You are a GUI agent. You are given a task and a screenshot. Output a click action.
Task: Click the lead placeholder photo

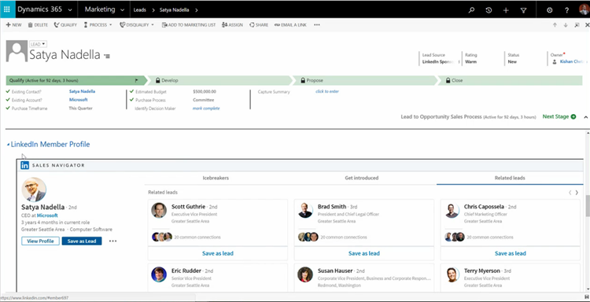[x=17, y=51]
